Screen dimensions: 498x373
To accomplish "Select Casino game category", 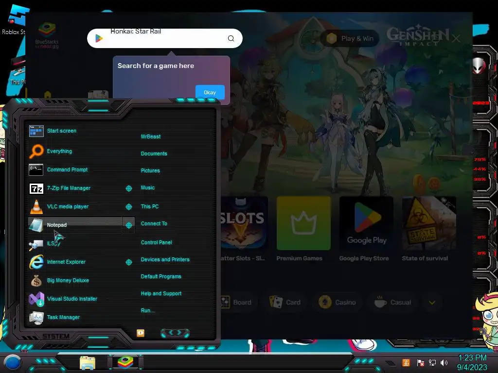I will pyautogui.click(x=338, y=302).
